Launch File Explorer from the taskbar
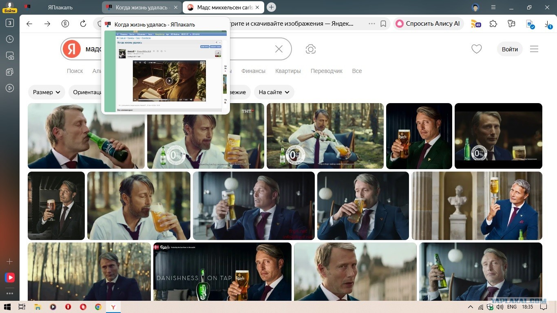The width and height of the screenshot is (557, 313). [38, 307]
